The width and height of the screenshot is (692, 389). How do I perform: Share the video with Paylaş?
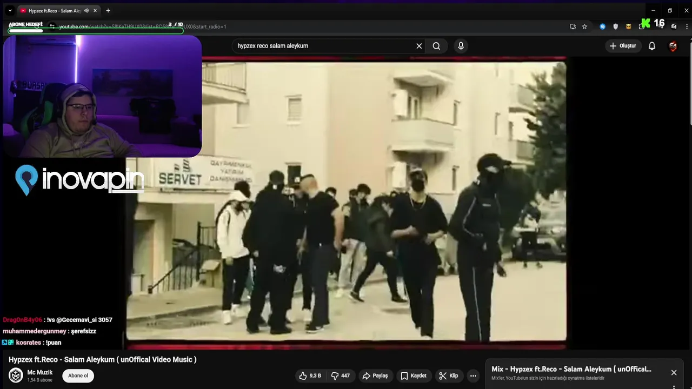point(375,375)
